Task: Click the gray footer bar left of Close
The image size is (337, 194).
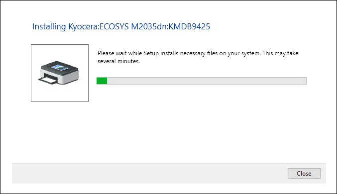Action: click(150, 174)
